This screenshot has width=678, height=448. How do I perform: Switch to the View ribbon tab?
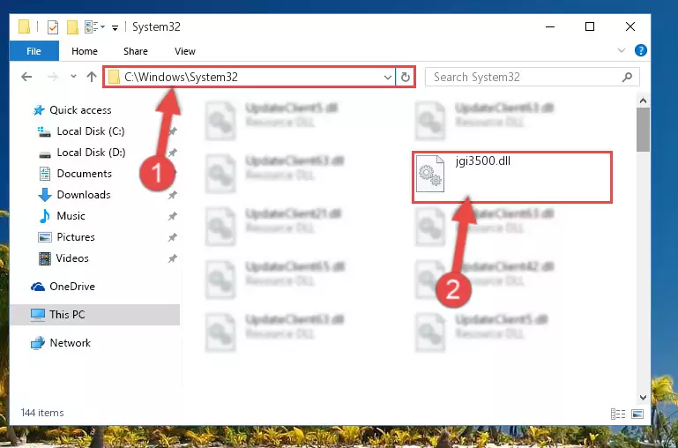[184, 51]
